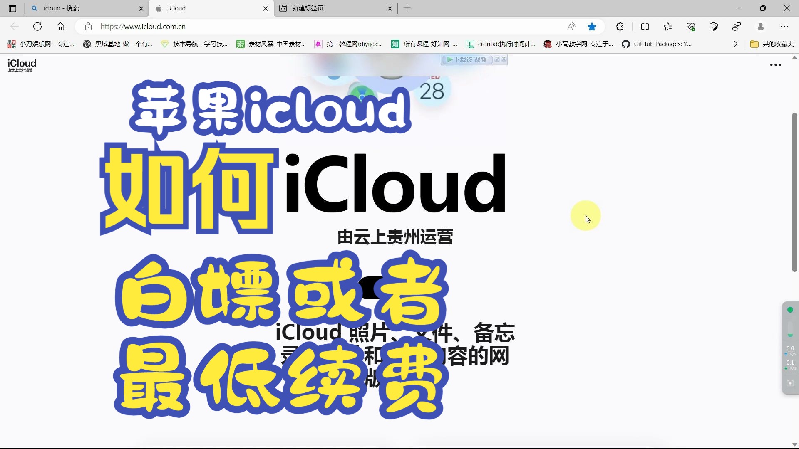
Task: Open 其他收藏夹 folder
Action: click(772, 44)
